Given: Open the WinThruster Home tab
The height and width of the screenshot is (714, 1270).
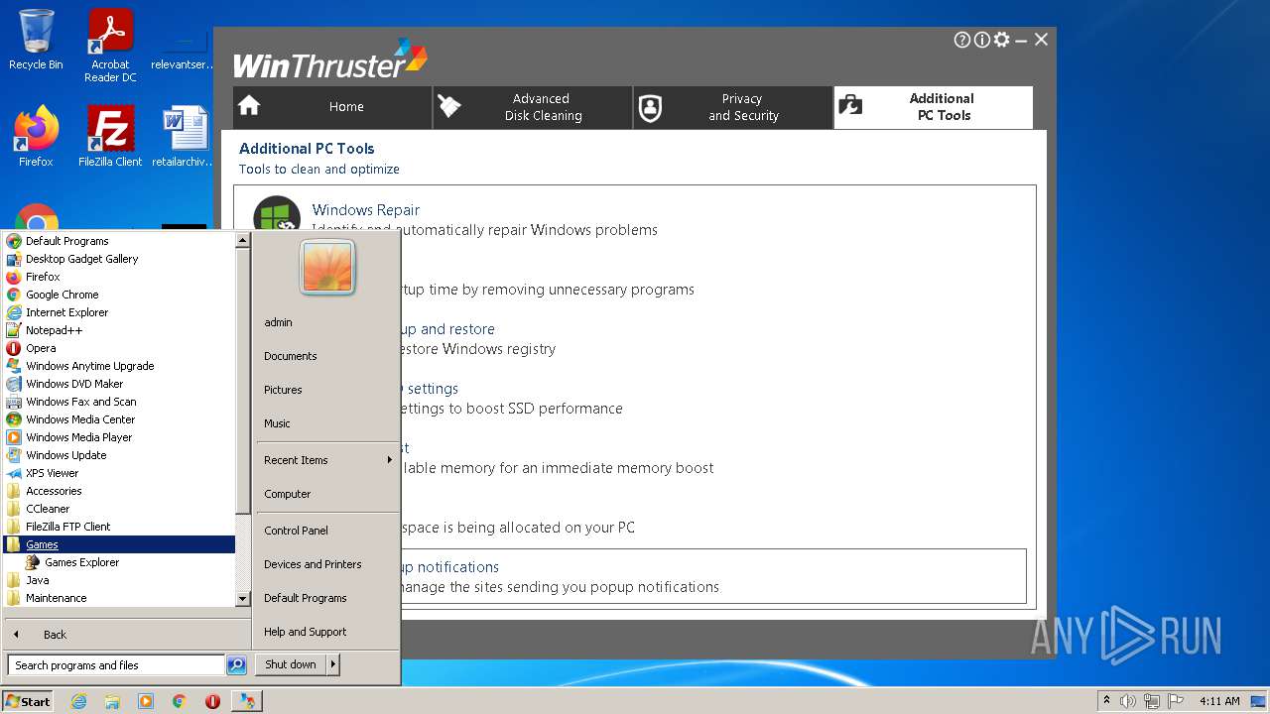Looking at the screenshot, I should (332, 107).
